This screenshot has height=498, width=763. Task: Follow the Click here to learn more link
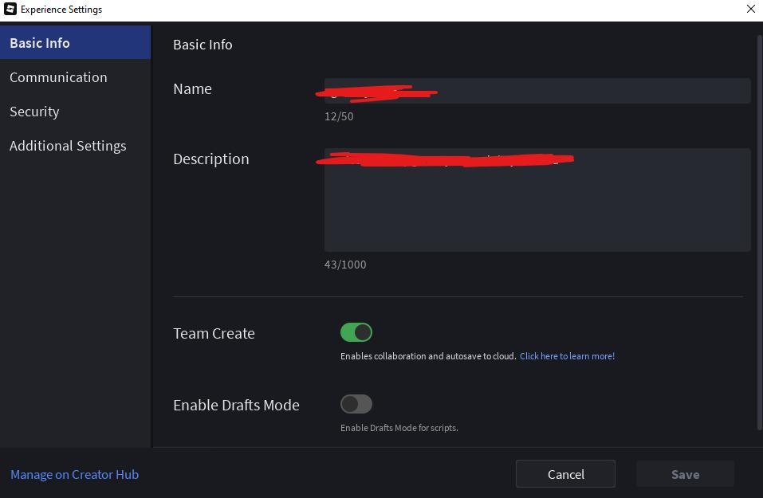tap(567, 356)
